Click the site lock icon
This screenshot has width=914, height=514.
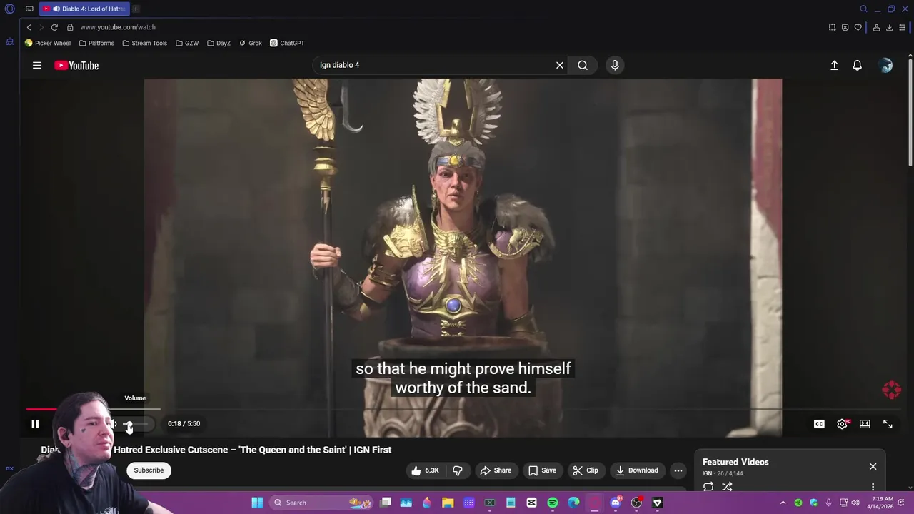[70, 27]
